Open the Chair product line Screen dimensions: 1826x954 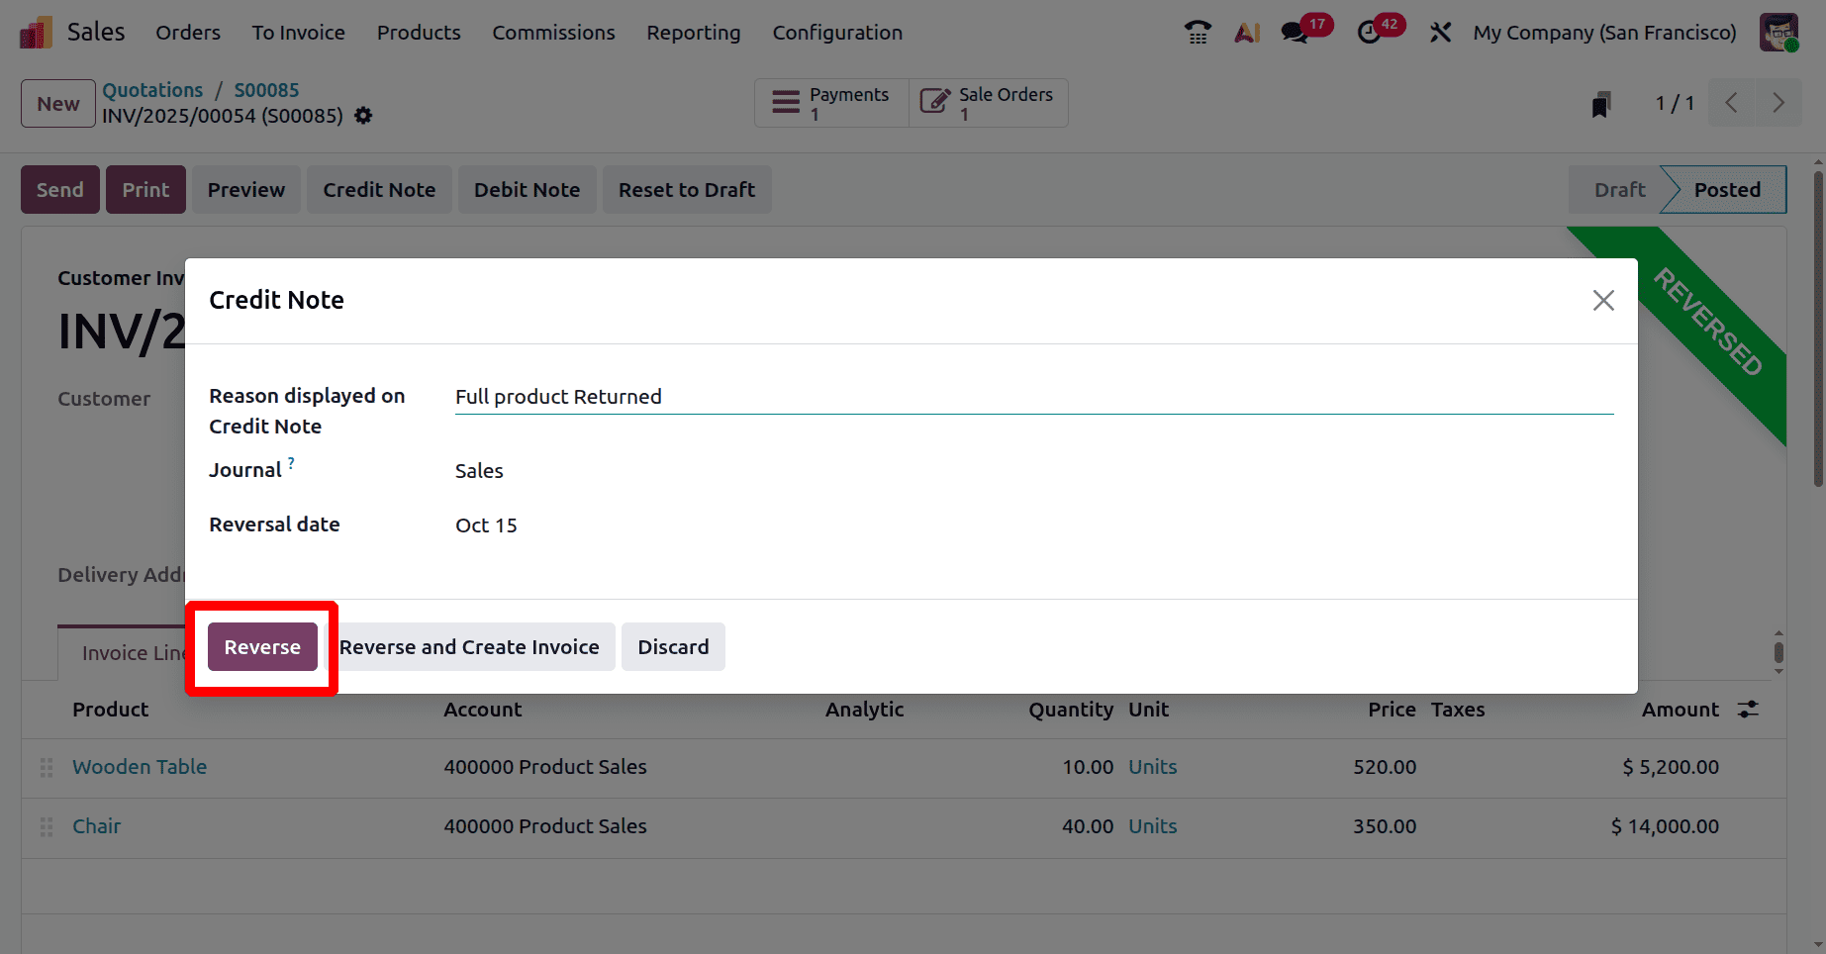[96, 825]
